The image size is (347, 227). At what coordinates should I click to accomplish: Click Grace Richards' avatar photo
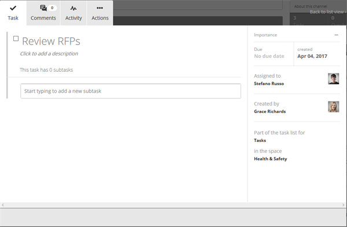point(333,107)
